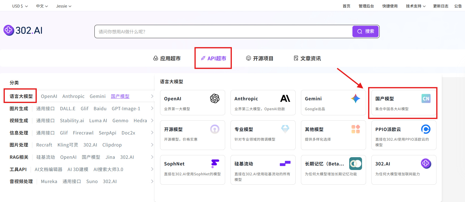Image resolution: width=465 pixels, height=202 pixels.
Task: Click Gemini link in category row
Action: point(98,96)
